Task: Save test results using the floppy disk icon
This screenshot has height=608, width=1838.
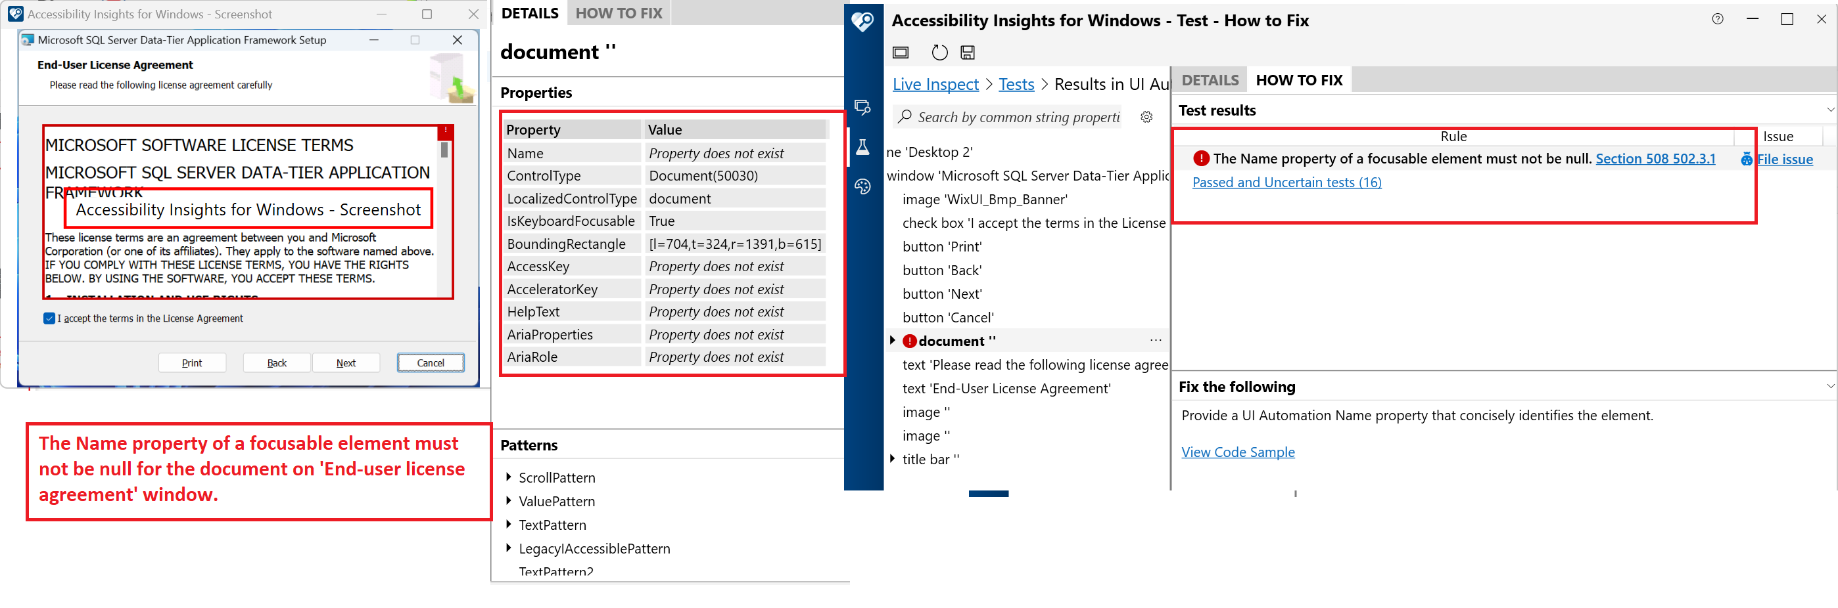Action: point(968,52)
